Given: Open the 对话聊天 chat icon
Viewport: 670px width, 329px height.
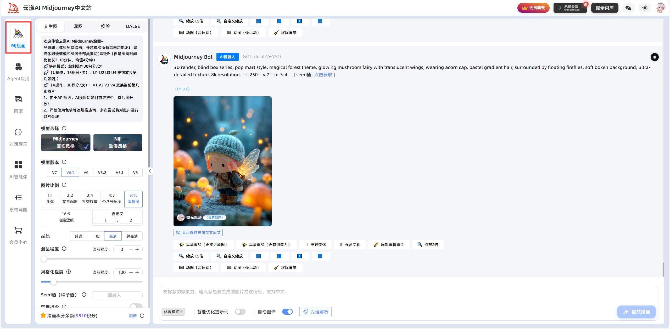Looking at the screenshot, I should [18, 132].
